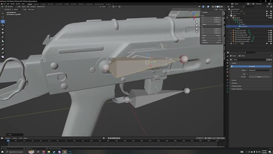
Task: Toggle visibility of SM_a_ak_bolt_LOD0
Action: point(269,31)
